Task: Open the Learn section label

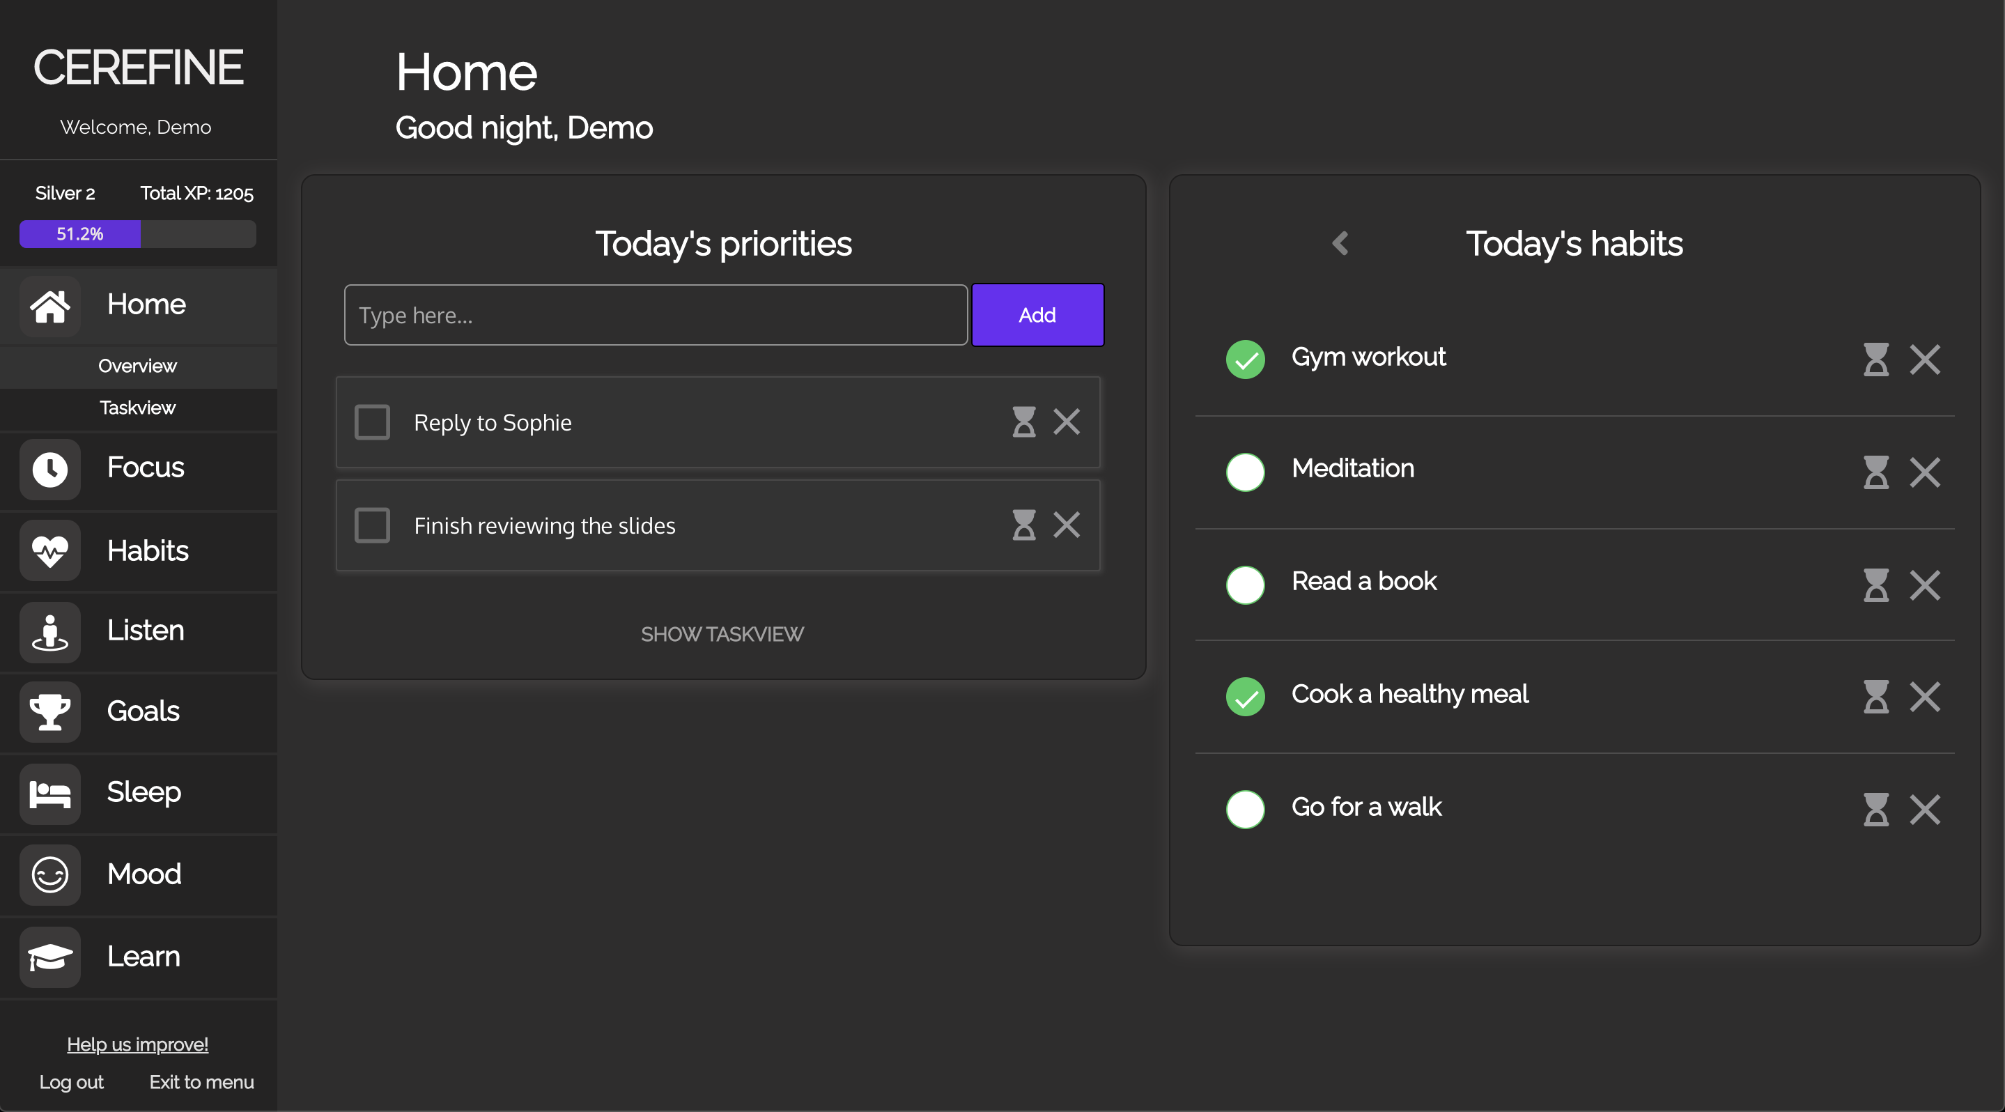Action: point(144,957)
